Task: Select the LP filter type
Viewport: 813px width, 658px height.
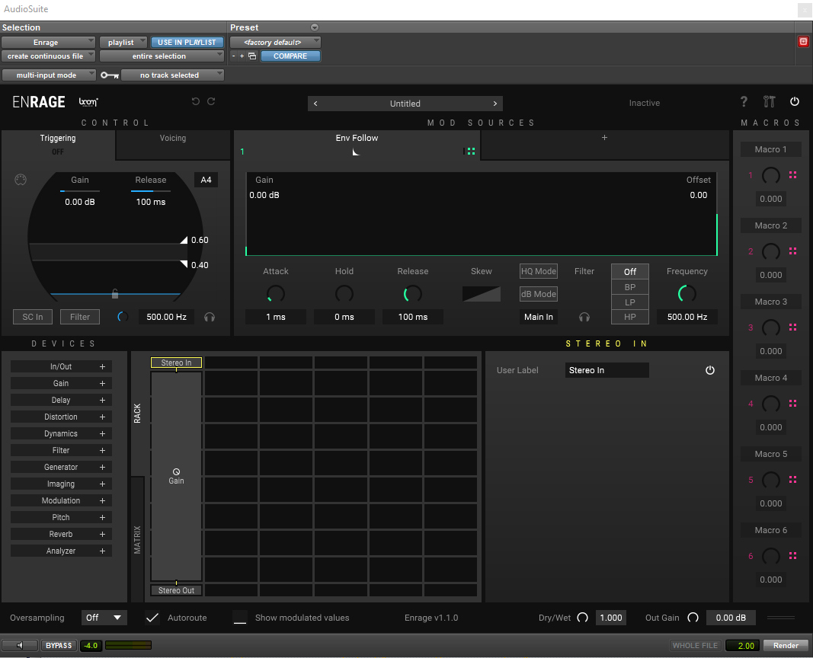Action: click(x=630, y=302)
